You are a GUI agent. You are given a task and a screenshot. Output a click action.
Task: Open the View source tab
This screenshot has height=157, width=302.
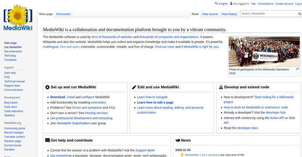pyautogui.click(x=210, y=14)
